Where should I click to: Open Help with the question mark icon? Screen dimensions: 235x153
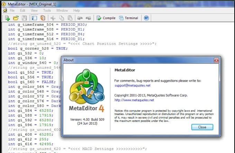tap(146, 18)
